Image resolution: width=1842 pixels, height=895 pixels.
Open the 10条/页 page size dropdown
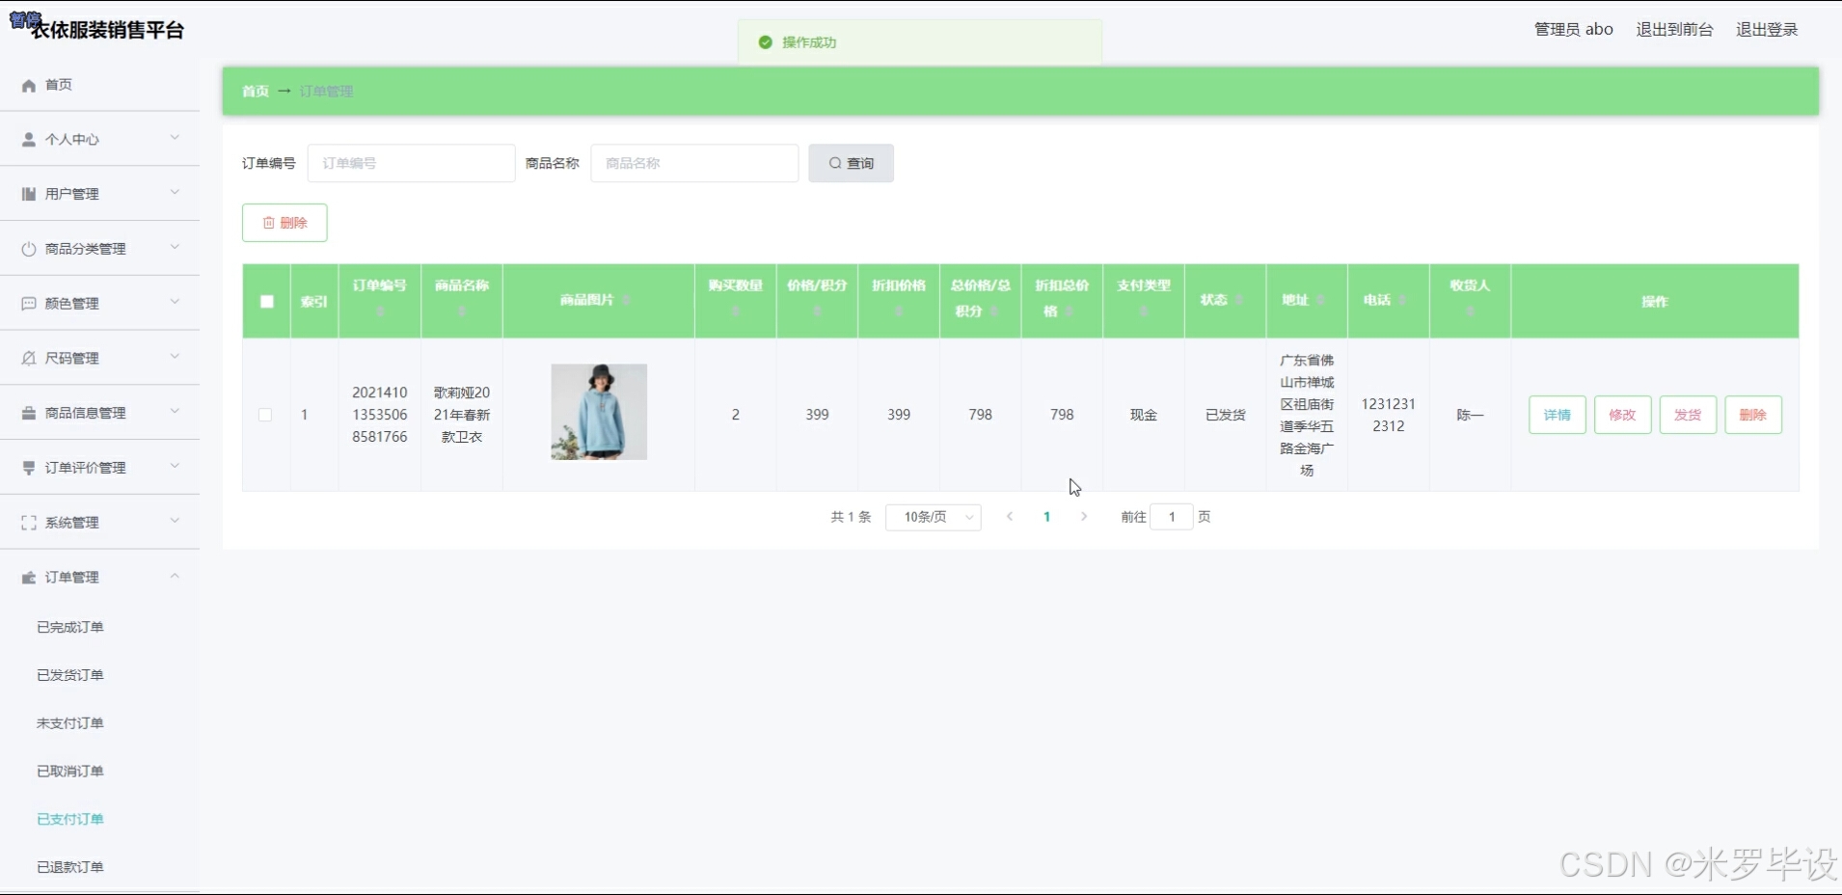click(x=932, y=517)
